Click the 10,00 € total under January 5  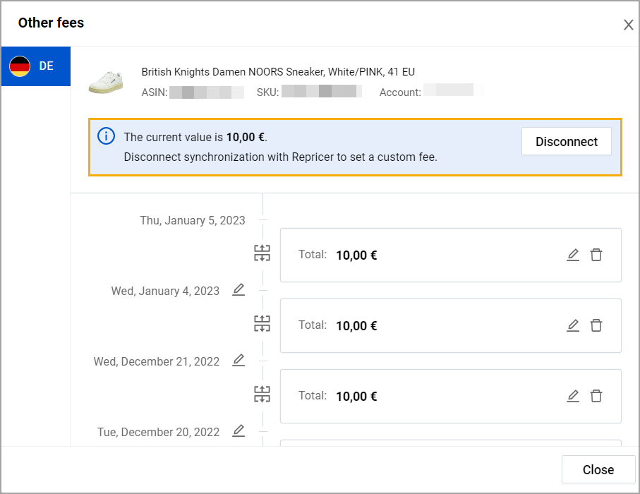[x=356, y=255]
